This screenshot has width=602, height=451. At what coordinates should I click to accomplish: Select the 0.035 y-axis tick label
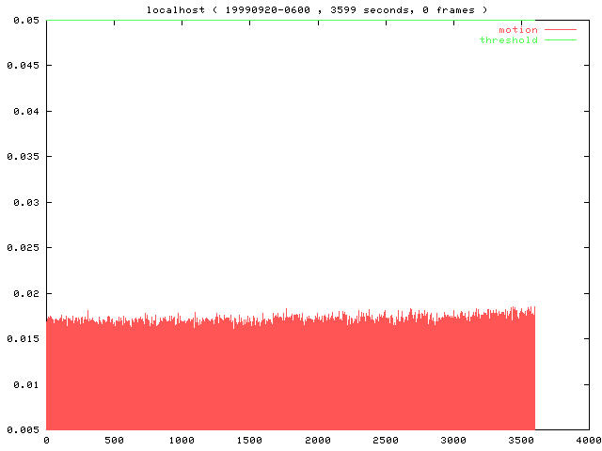tap(19, 157)
